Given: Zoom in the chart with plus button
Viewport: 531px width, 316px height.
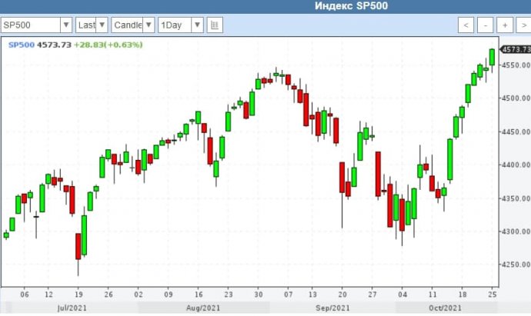Looking at the screenshot, I should 505,25.
